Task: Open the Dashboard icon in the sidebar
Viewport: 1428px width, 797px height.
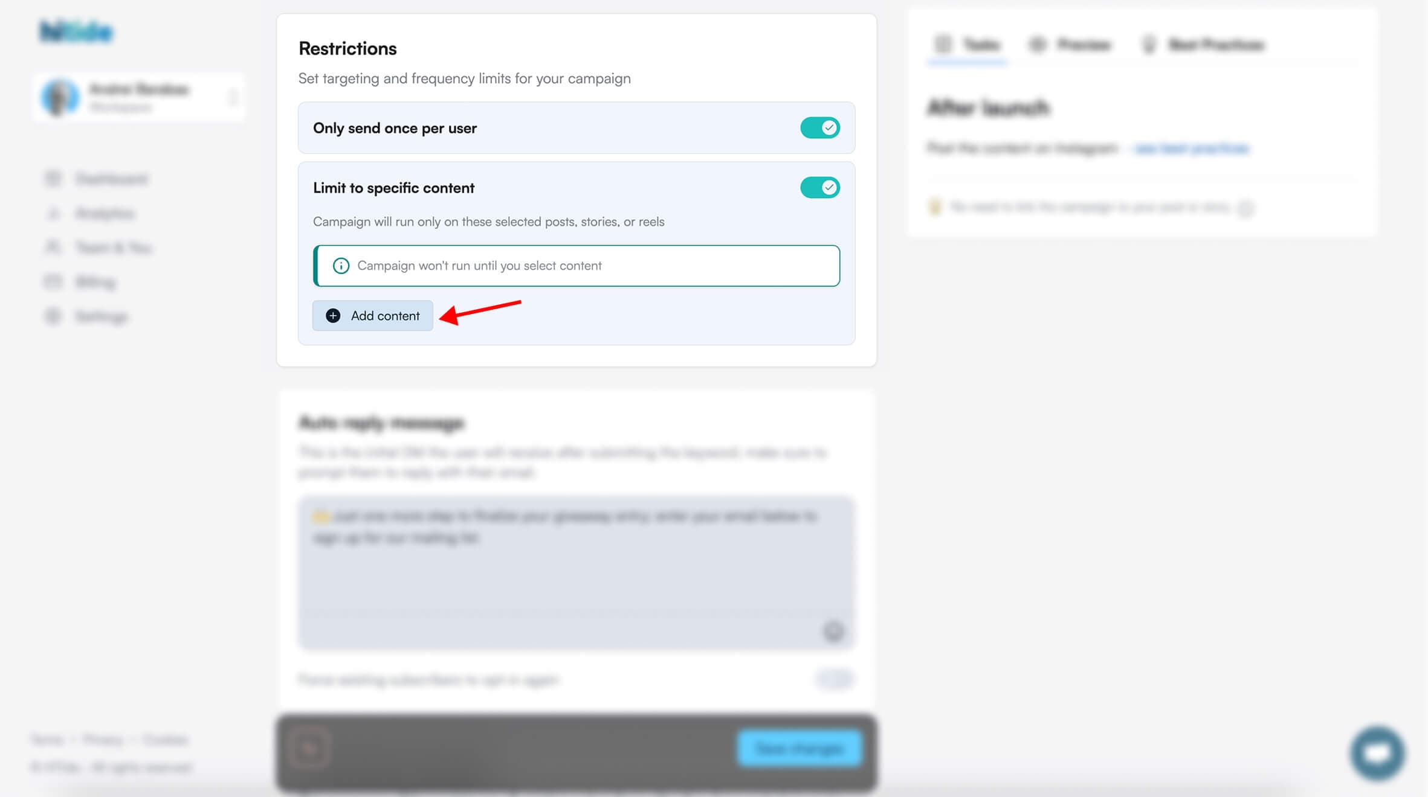Action: 53,179
